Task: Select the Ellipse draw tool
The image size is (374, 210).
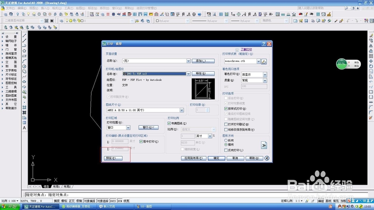Action: [24, 82]
